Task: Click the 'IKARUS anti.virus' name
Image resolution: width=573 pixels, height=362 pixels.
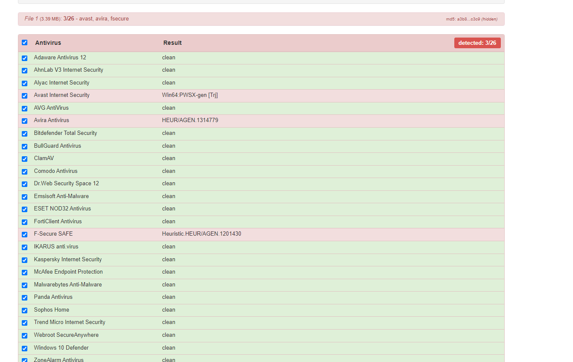Action: (x=56, y=247)
